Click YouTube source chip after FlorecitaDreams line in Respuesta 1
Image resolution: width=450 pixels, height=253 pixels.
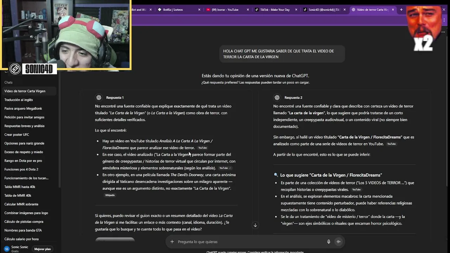pos(202,148)
